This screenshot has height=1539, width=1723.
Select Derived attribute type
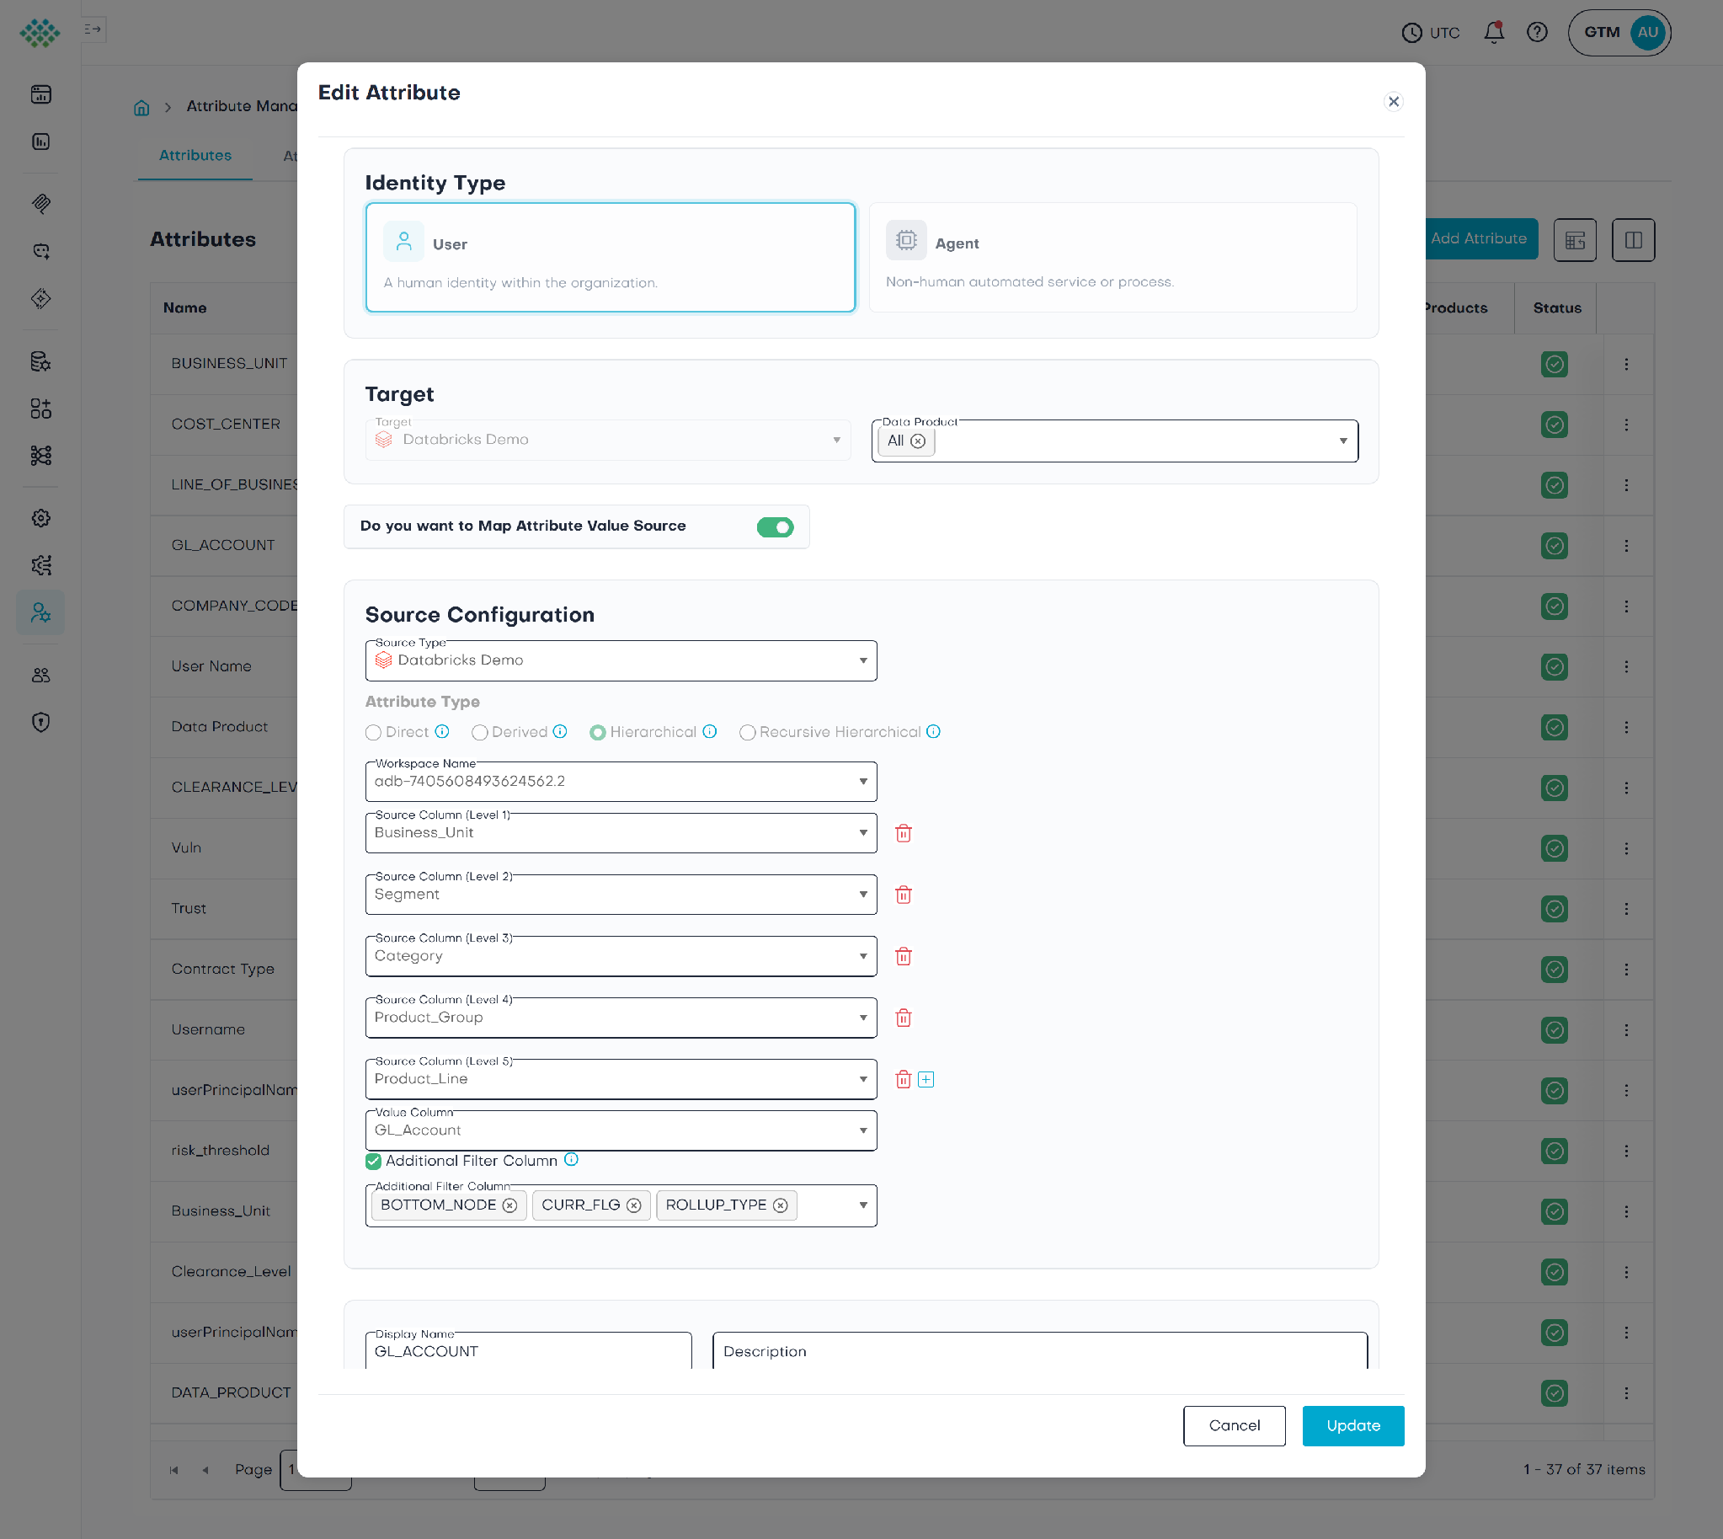click(x=479, y=732)
